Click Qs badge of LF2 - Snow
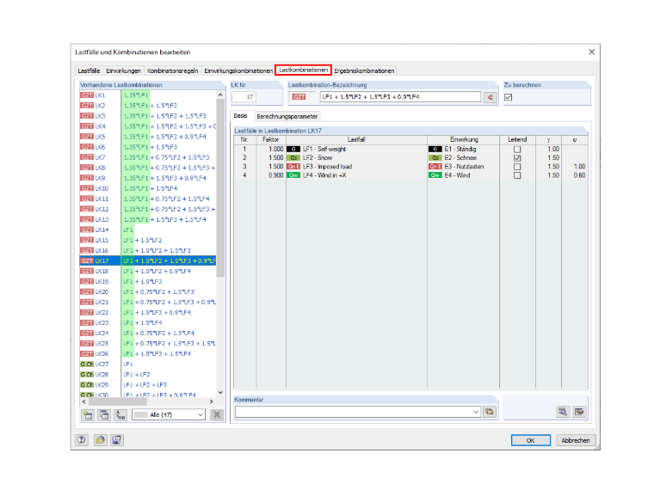 (293, 158)
